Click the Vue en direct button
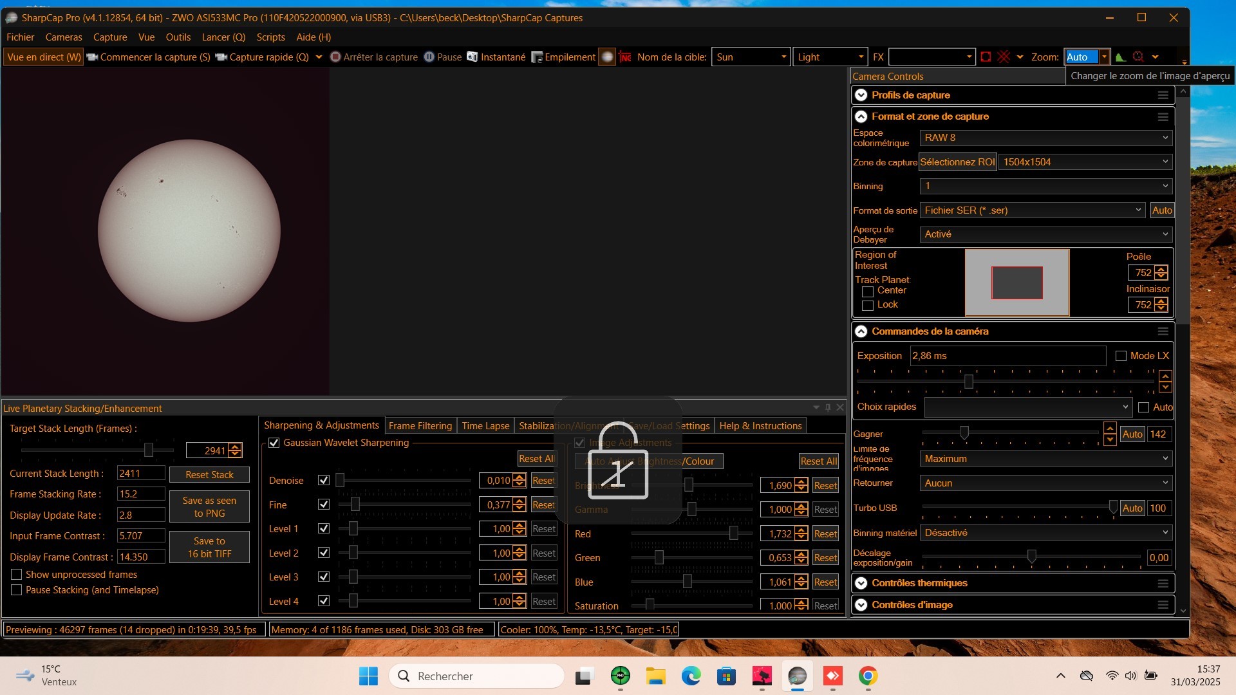The height and width of the screenshot is (695, 1236). pyautogui.click(x=44, y=57)
